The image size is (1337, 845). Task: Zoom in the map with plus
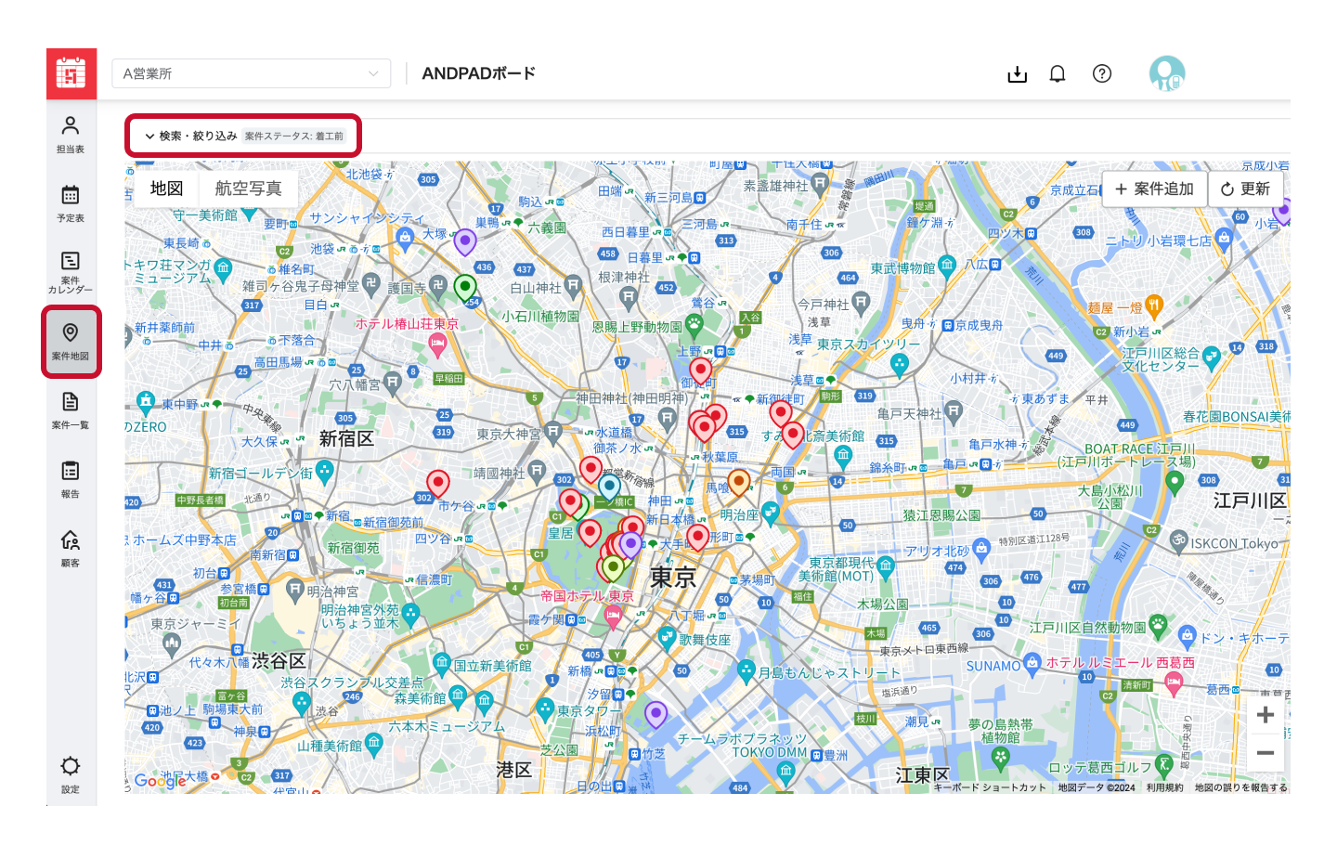tap(1266, 715)
